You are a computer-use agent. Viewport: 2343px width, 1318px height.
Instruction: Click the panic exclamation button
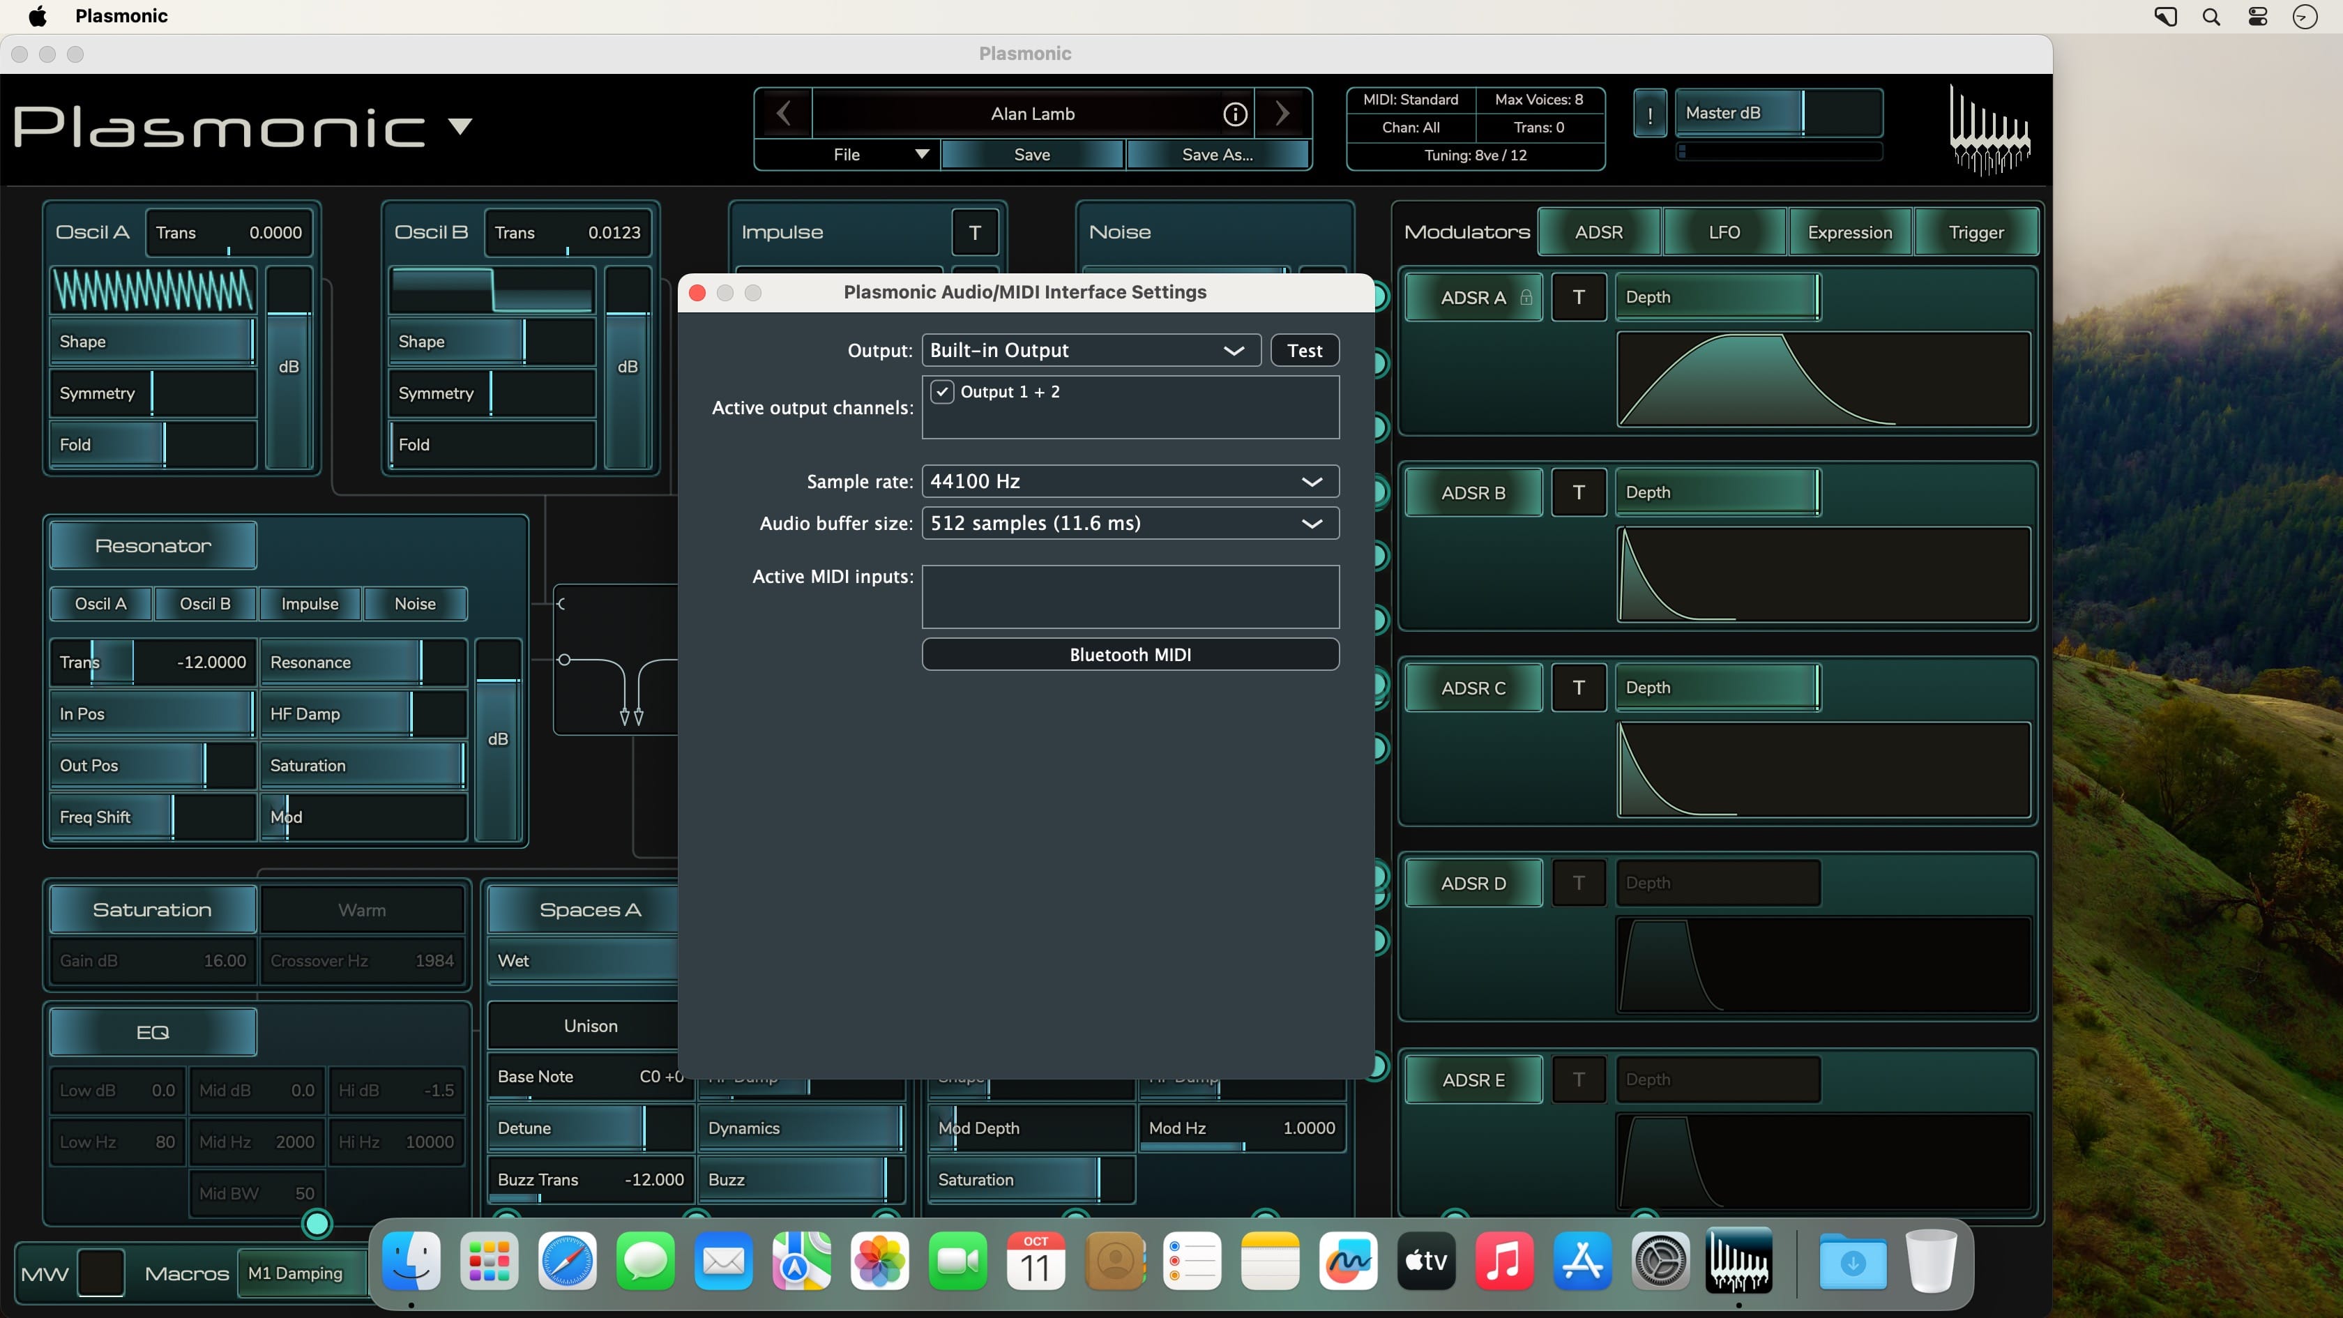(1650, 114)
